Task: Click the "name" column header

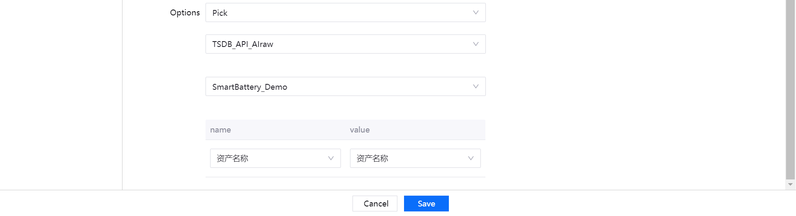Action: [x=220, y=130]
